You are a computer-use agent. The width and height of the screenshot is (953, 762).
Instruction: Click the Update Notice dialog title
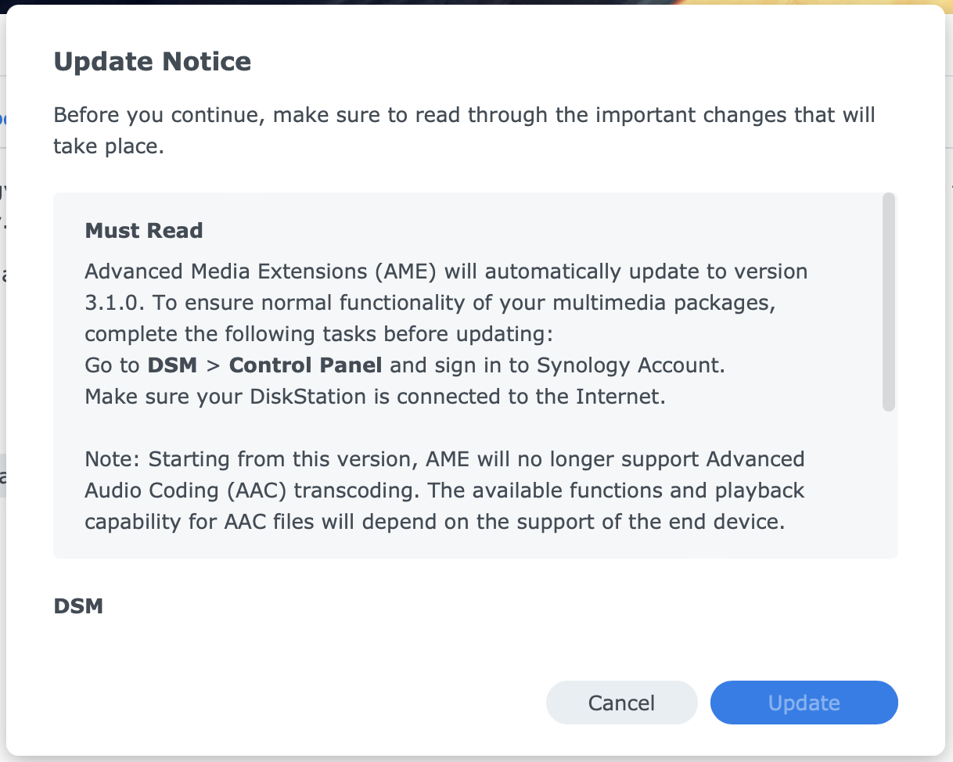(x=152, y=61)
